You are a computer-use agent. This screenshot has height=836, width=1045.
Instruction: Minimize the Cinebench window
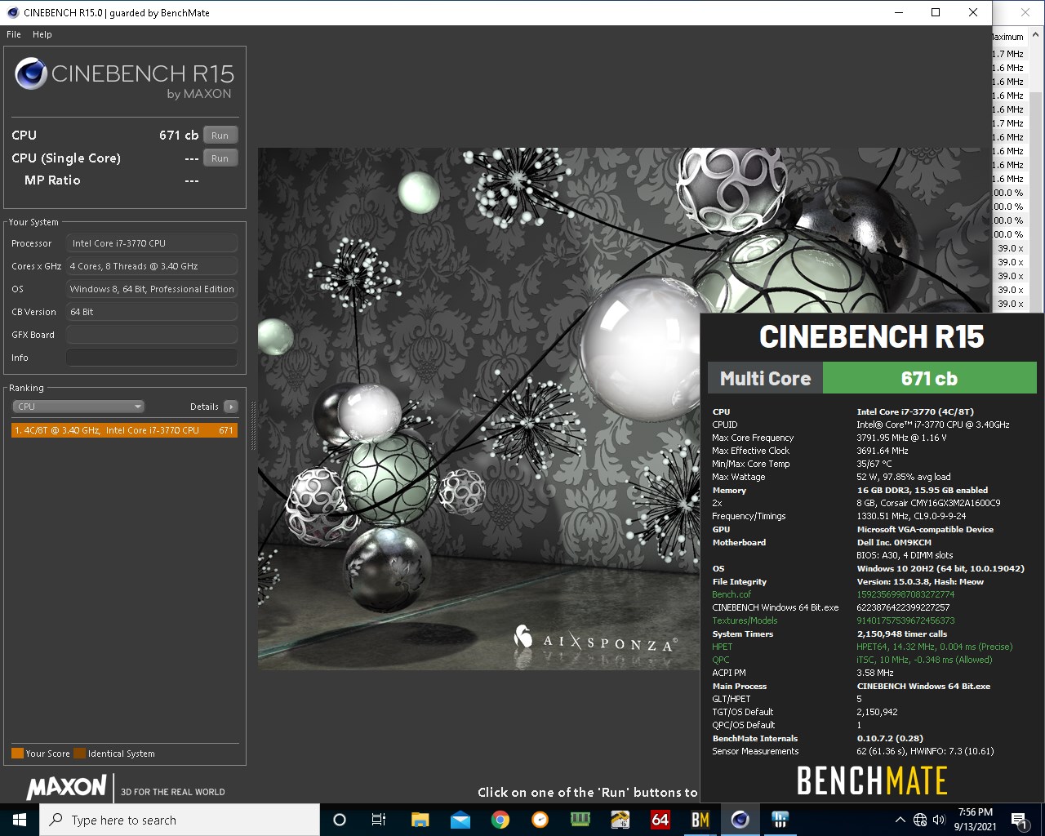[899, 12]
